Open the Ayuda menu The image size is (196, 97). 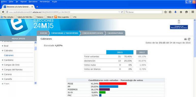click(x=54, y=2)
